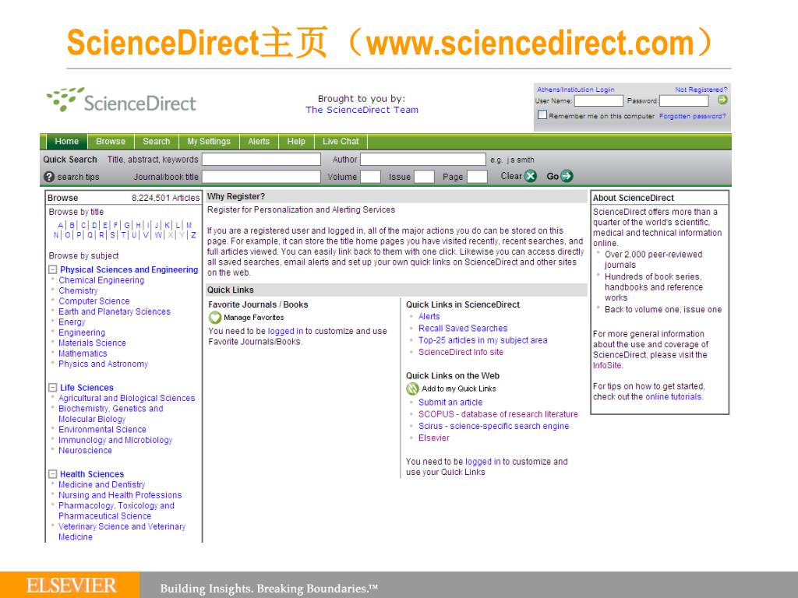The height and width of the screenshot is (598, 798).
Task: Open the Live Chat tab
Action: [341, 142]
